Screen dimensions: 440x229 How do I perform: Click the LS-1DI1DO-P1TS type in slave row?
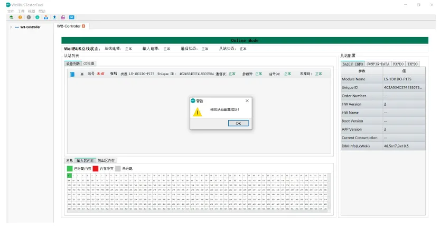[142, 74]
